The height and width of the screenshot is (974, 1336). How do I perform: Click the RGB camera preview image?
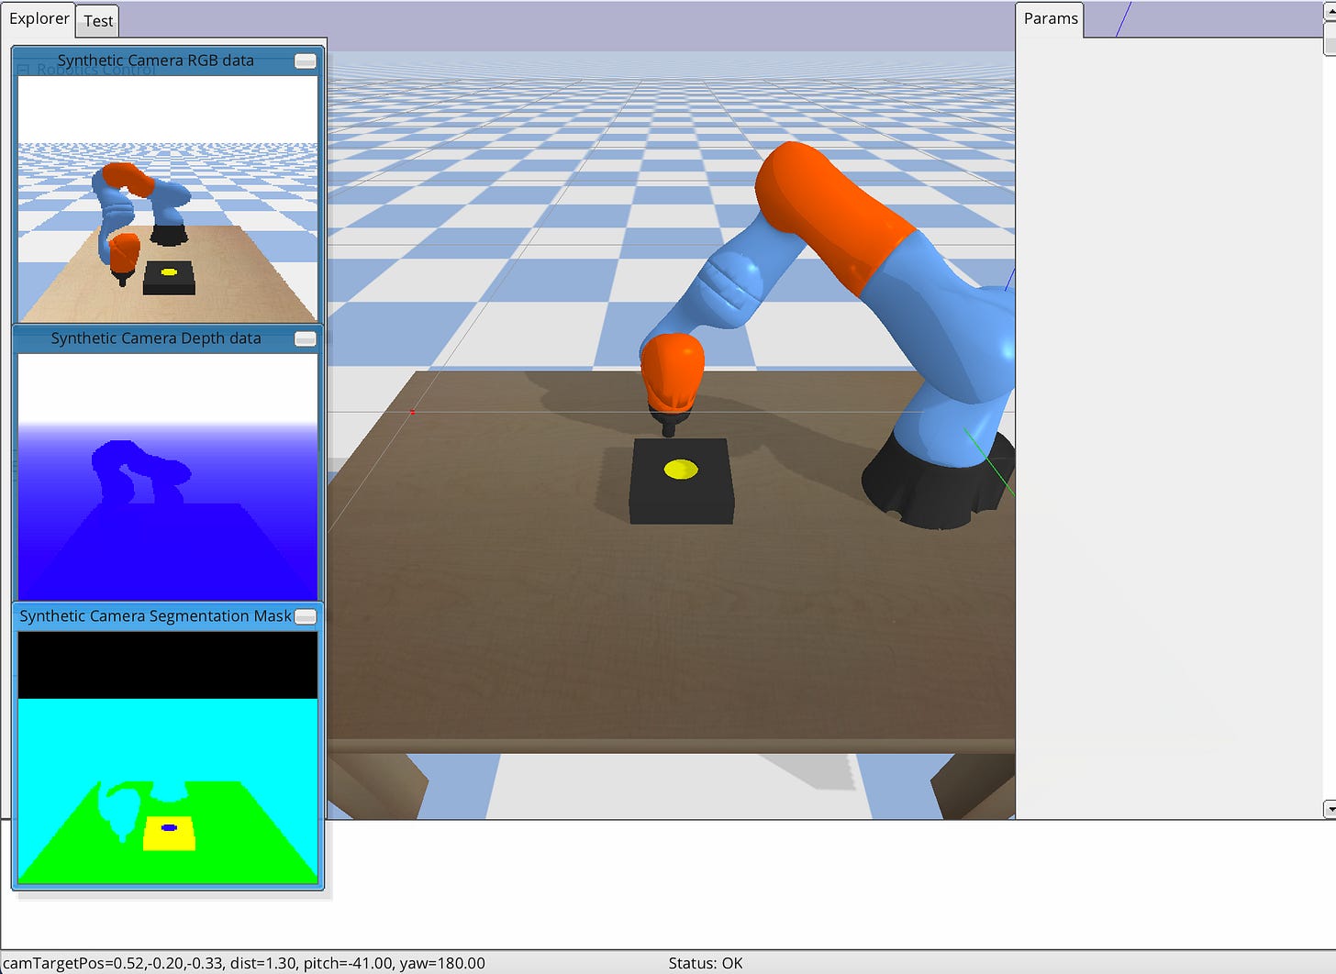(x=168, y=198)
